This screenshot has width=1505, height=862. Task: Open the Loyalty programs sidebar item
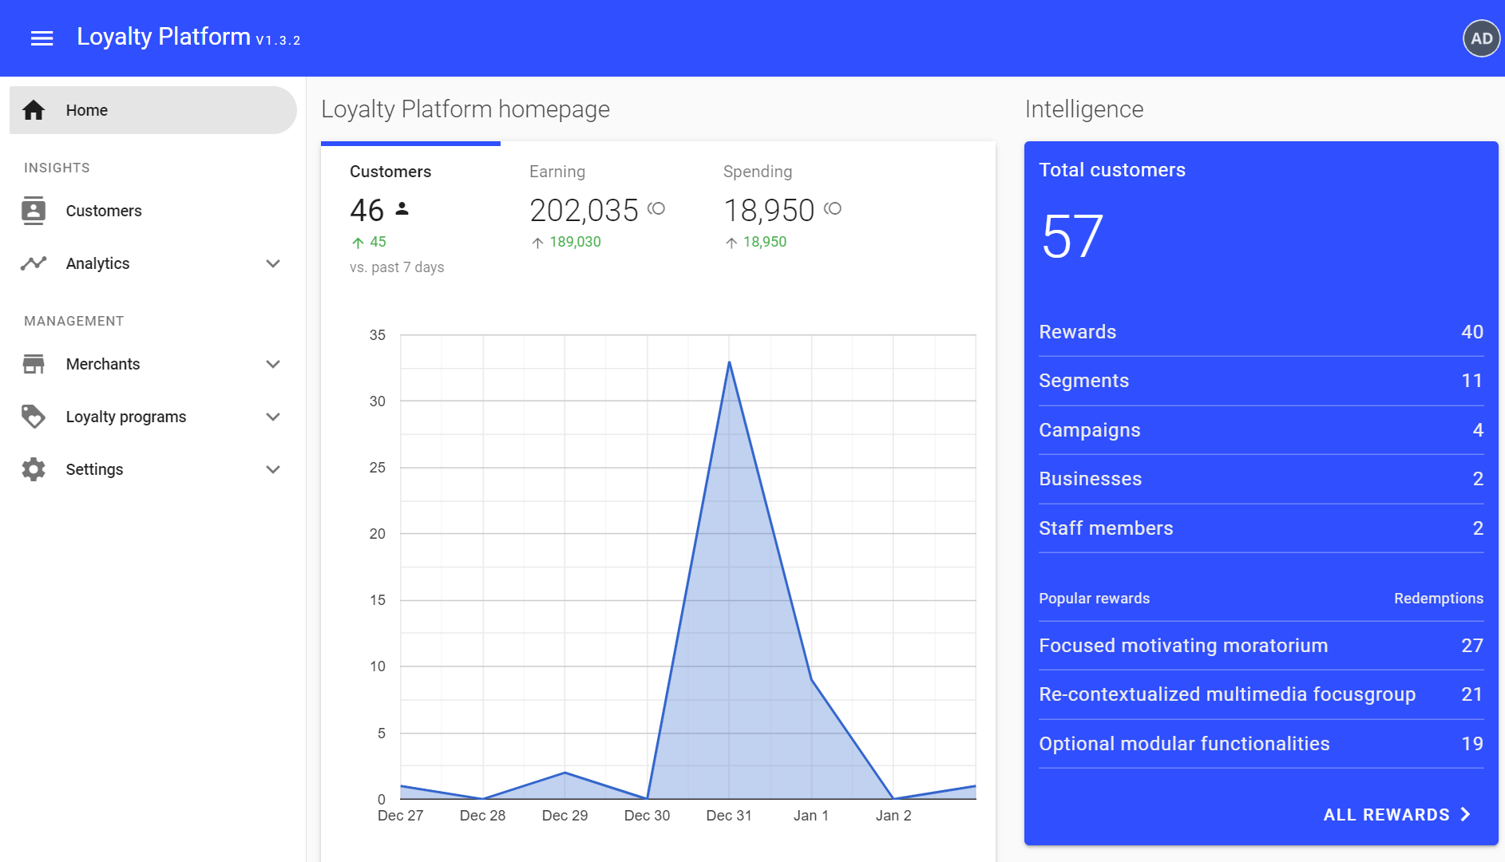coord(153,417)
